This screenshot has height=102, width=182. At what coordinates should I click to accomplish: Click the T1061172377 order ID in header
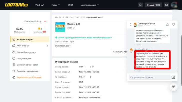[x=80, y=17]
